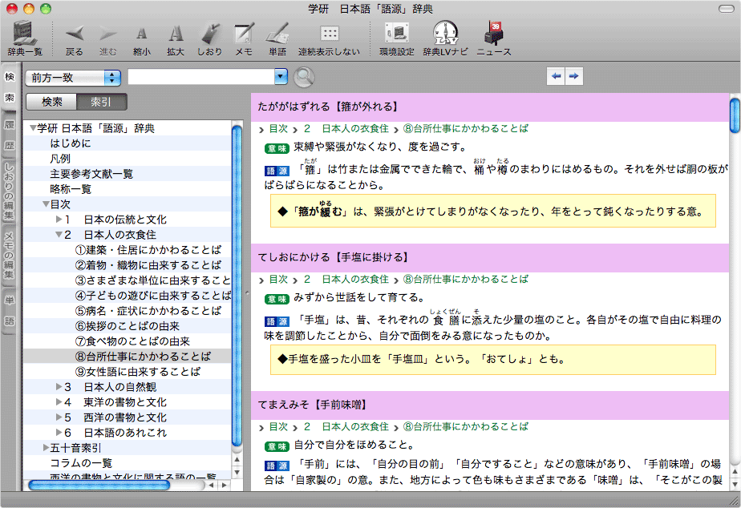Open the search field history dropdown arrow
741x508 pixels.
pos(281,76)
